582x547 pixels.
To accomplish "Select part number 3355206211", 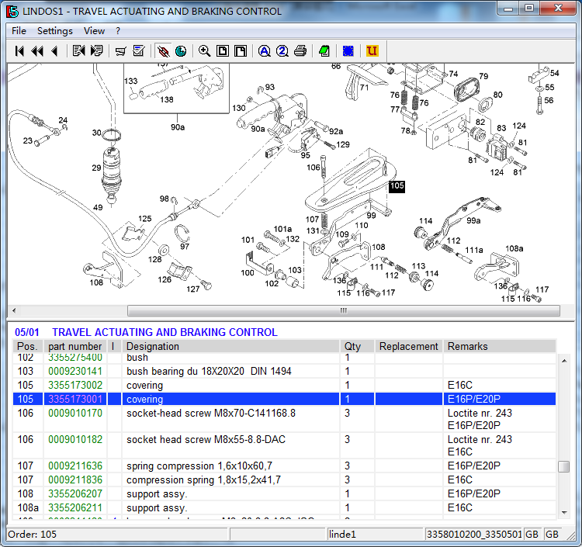I will (x=75, y=507).
